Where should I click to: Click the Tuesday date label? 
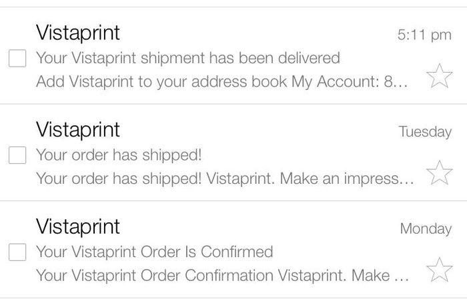point(425,132)
